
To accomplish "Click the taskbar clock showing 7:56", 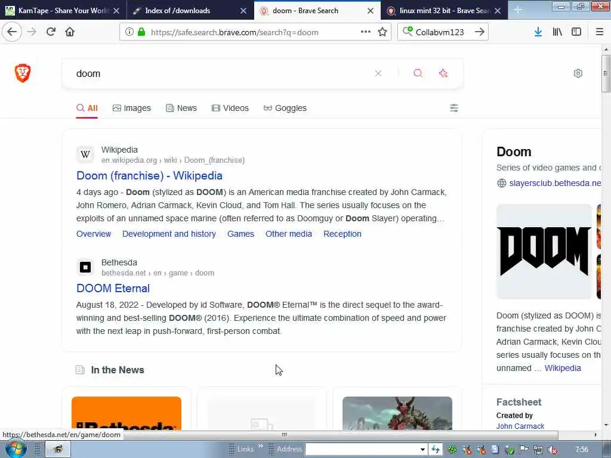I will [x=582, y=450].
